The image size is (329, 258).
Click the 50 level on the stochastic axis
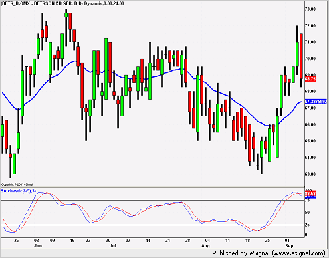(x=307, y=213)
